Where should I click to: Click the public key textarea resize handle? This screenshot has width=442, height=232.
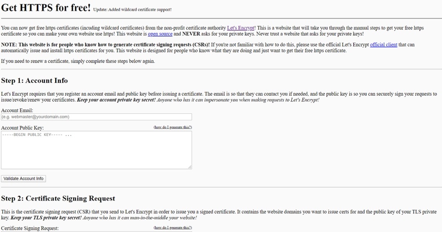(190, 167)
